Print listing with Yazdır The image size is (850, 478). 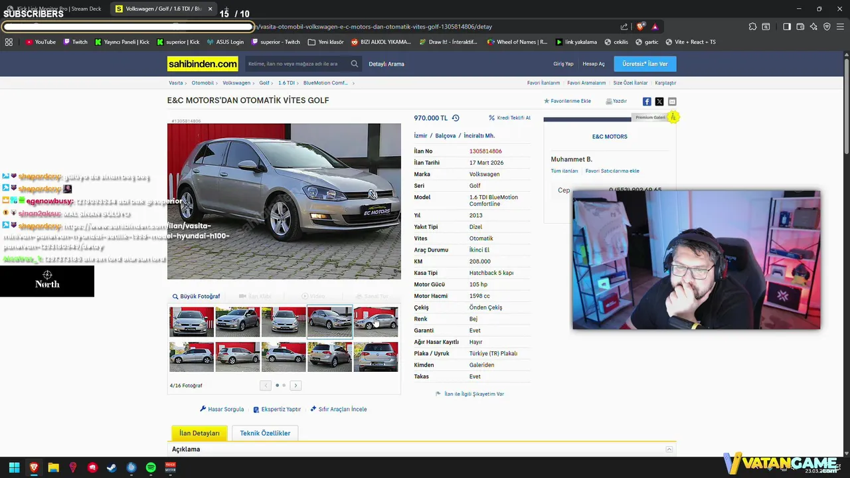point(616,101)
